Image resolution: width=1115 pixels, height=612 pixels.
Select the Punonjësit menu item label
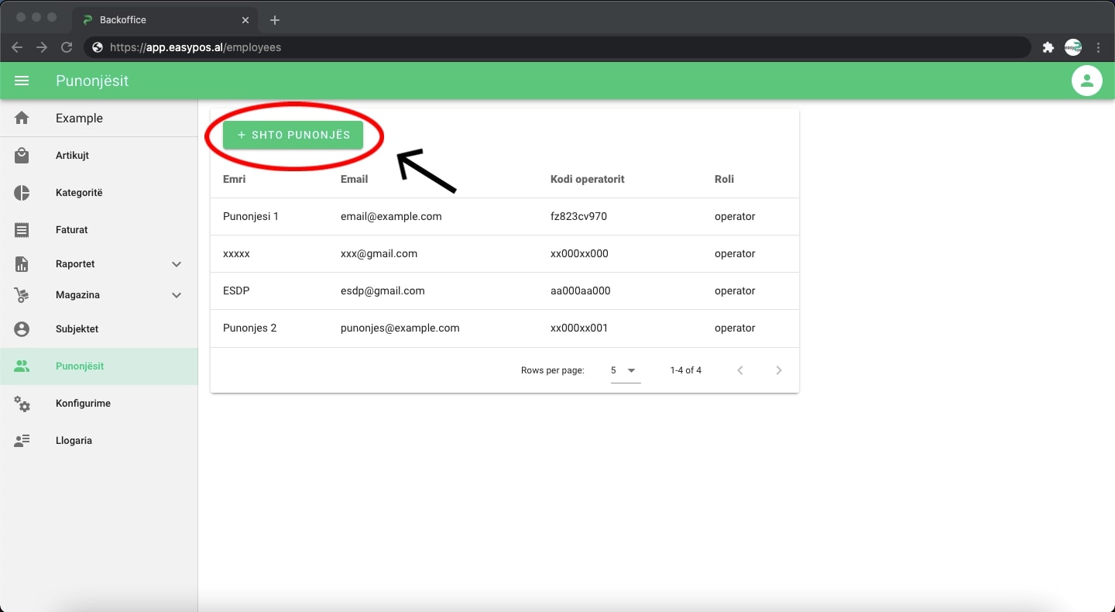click(x=80, y=366)
